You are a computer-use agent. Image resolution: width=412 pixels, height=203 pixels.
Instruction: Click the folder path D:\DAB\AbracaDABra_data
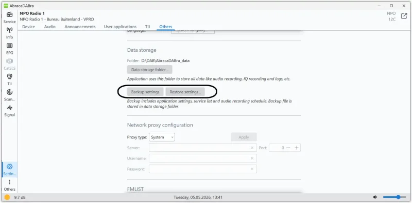pos(165,60)
